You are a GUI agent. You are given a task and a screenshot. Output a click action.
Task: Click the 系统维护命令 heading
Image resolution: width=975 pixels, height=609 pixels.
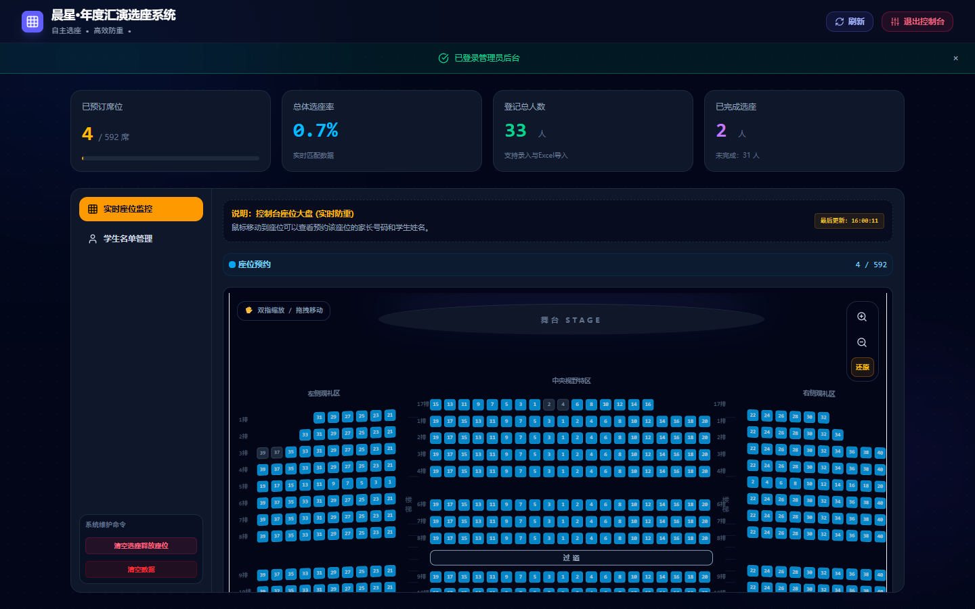[106, 525]
